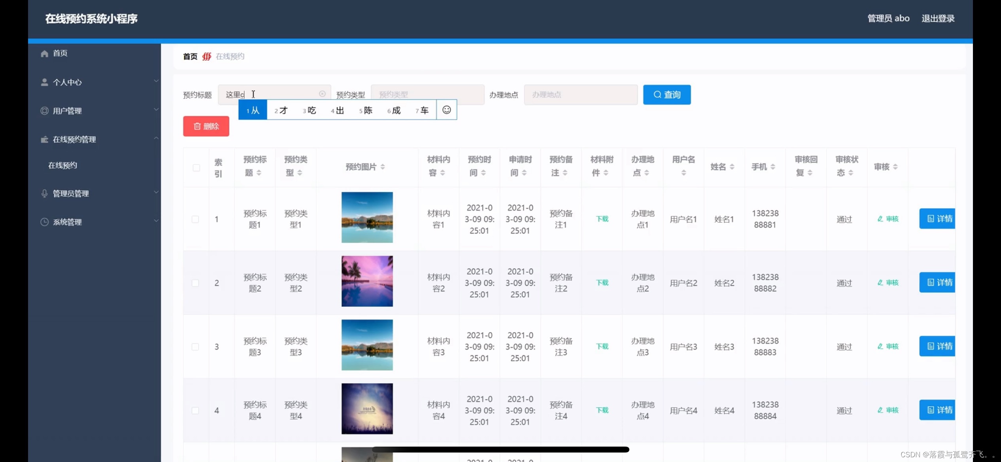Image resolution: width=1001 pixels, height=462 pixels.
Task: Open 详情 for row 1
Action: click(937, 218)
